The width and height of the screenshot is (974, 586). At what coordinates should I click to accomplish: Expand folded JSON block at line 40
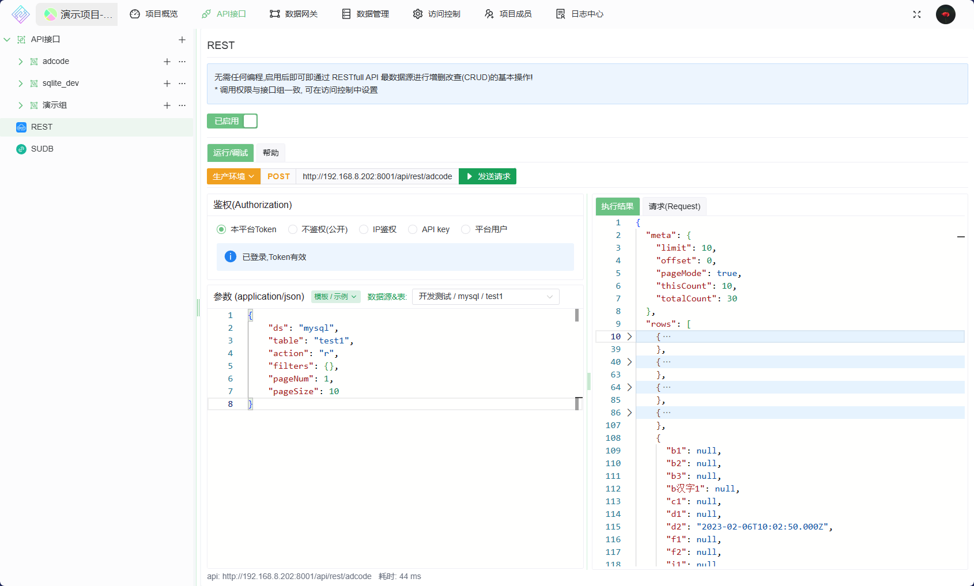pyautogui.click(x=629, y=362)
